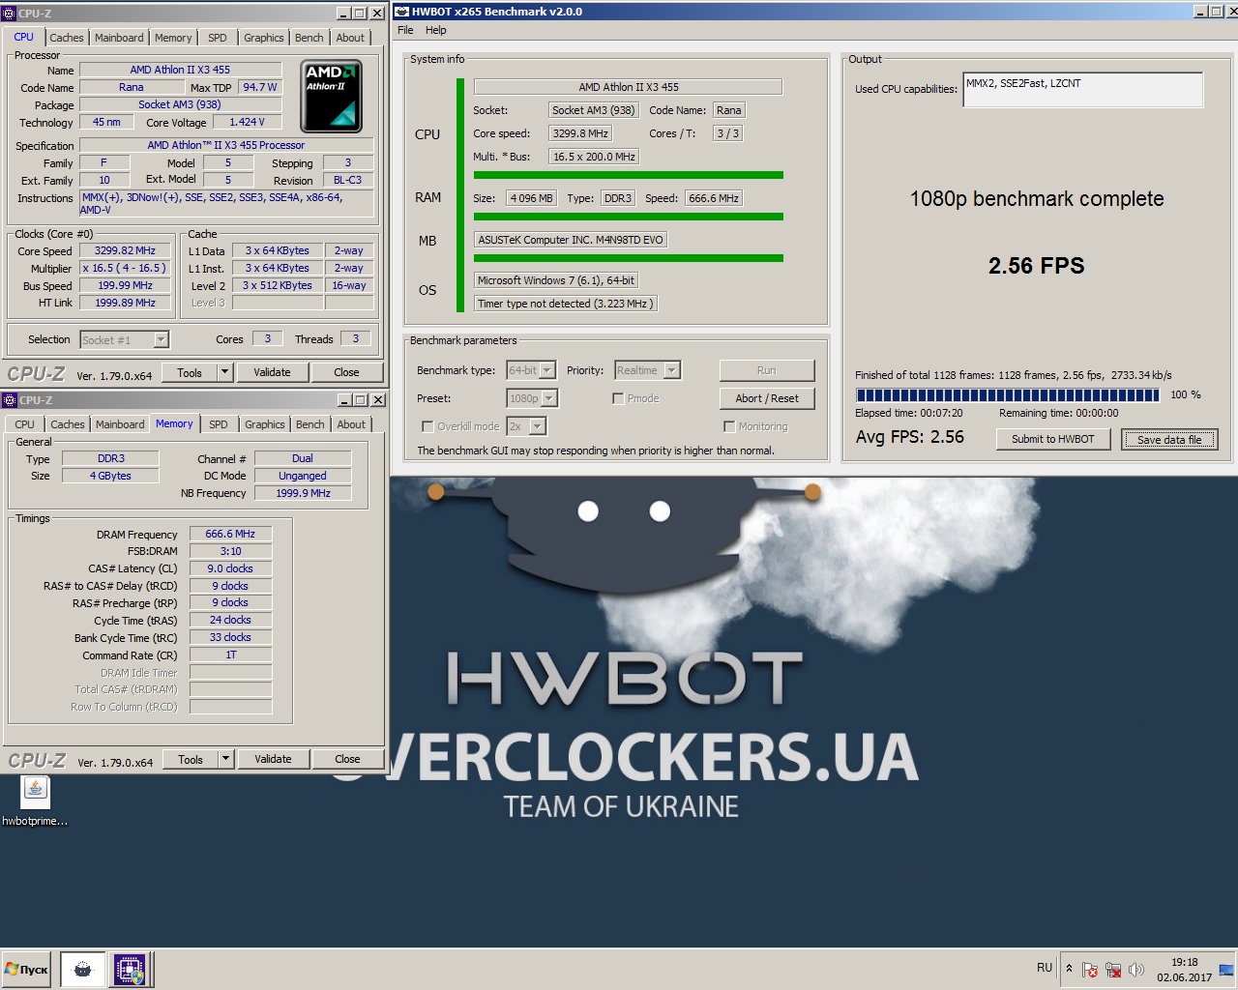1238x990 pixels.
Task: Click the Max TDP 94.7 W value
Action: tap(260, 87)
